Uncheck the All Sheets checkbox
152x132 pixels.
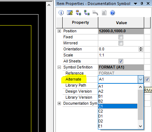[x=121, y=61]
